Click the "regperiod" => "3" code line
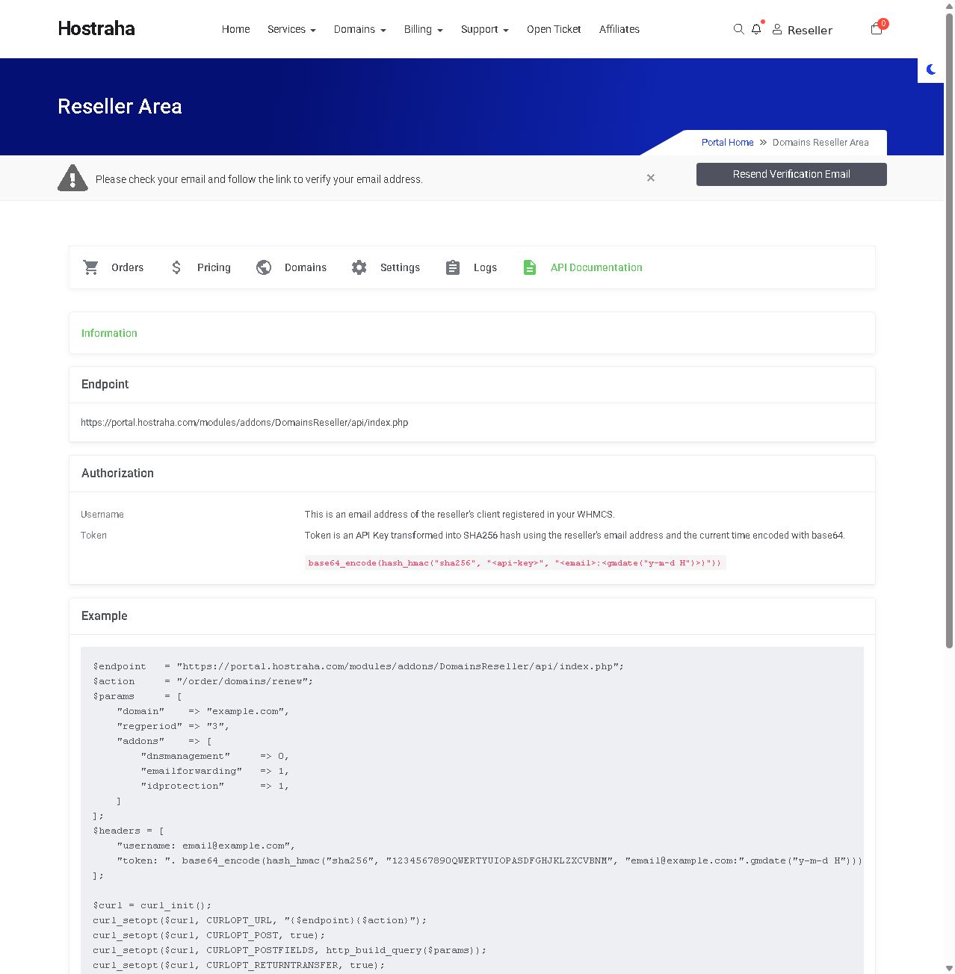 pyautogui.click(x=173, y=726)
